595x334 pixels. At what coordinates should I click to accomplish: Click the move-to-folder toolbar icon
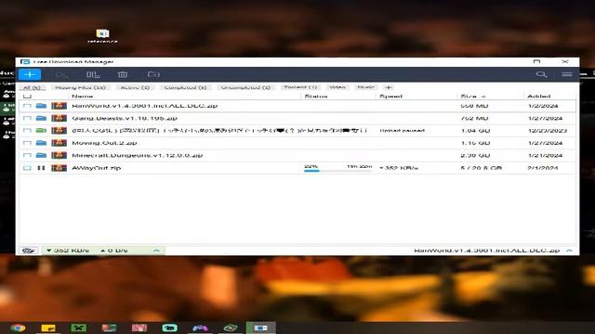point(153,74)
